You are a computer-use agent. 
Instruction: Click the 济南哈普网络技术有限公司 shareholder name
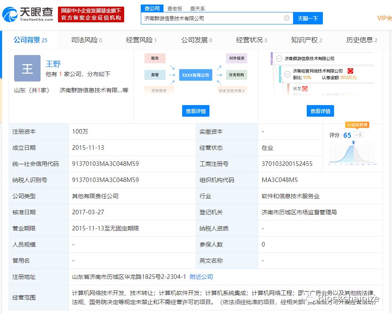(x=318, y=71)
